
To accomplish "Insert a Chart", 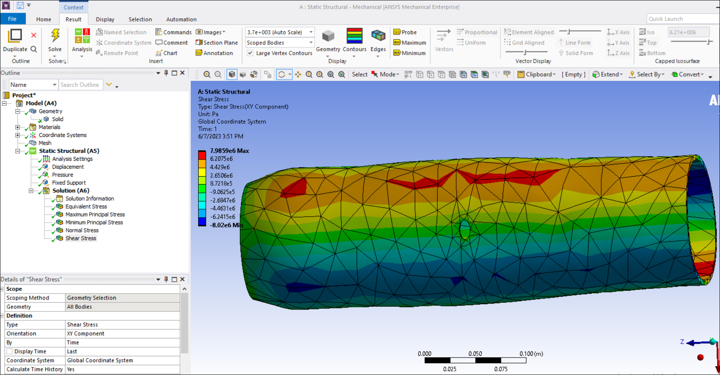I will click(x=166, y=53).
